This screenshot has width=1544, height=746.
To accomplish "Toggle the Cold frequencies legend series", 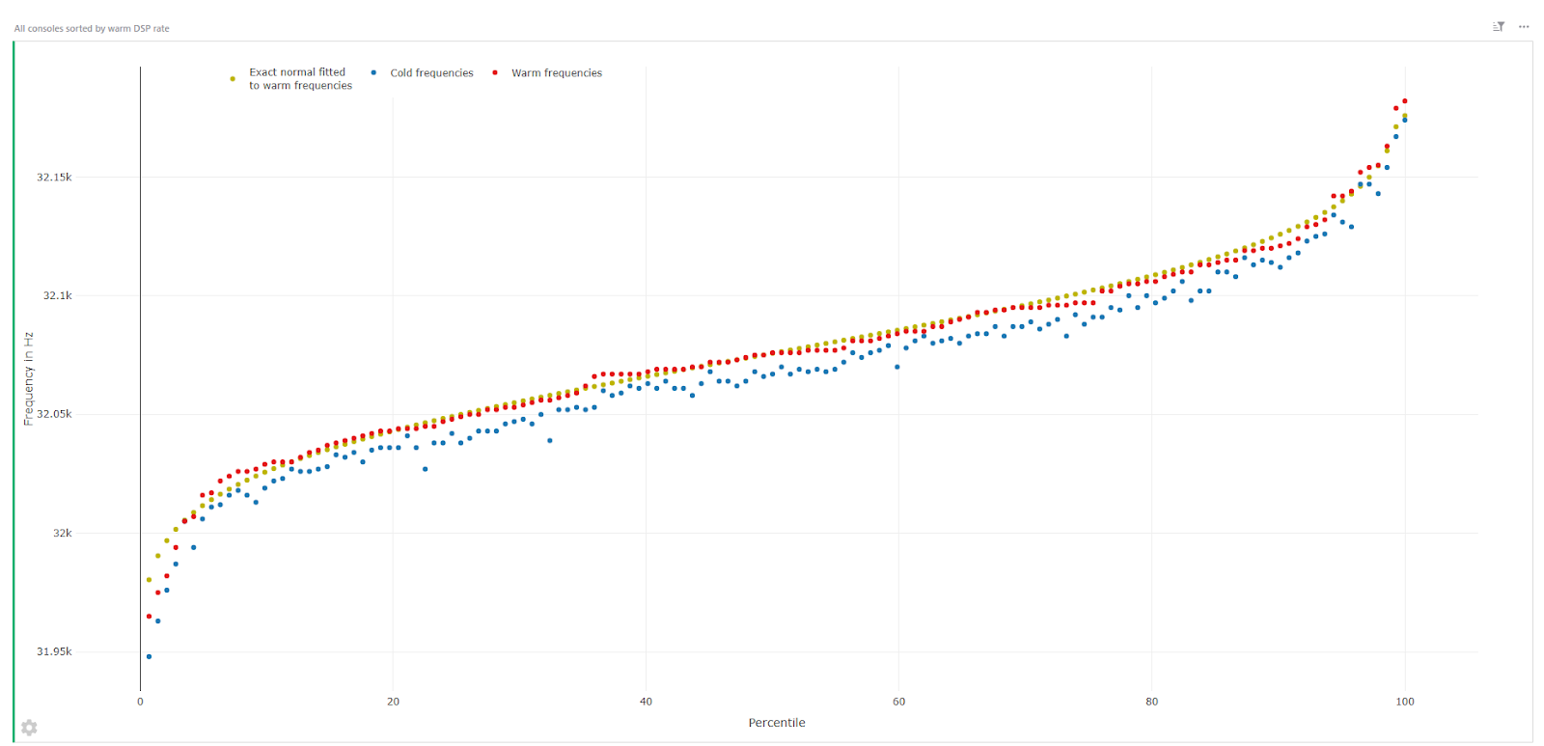I will click(x=431, y=73).
